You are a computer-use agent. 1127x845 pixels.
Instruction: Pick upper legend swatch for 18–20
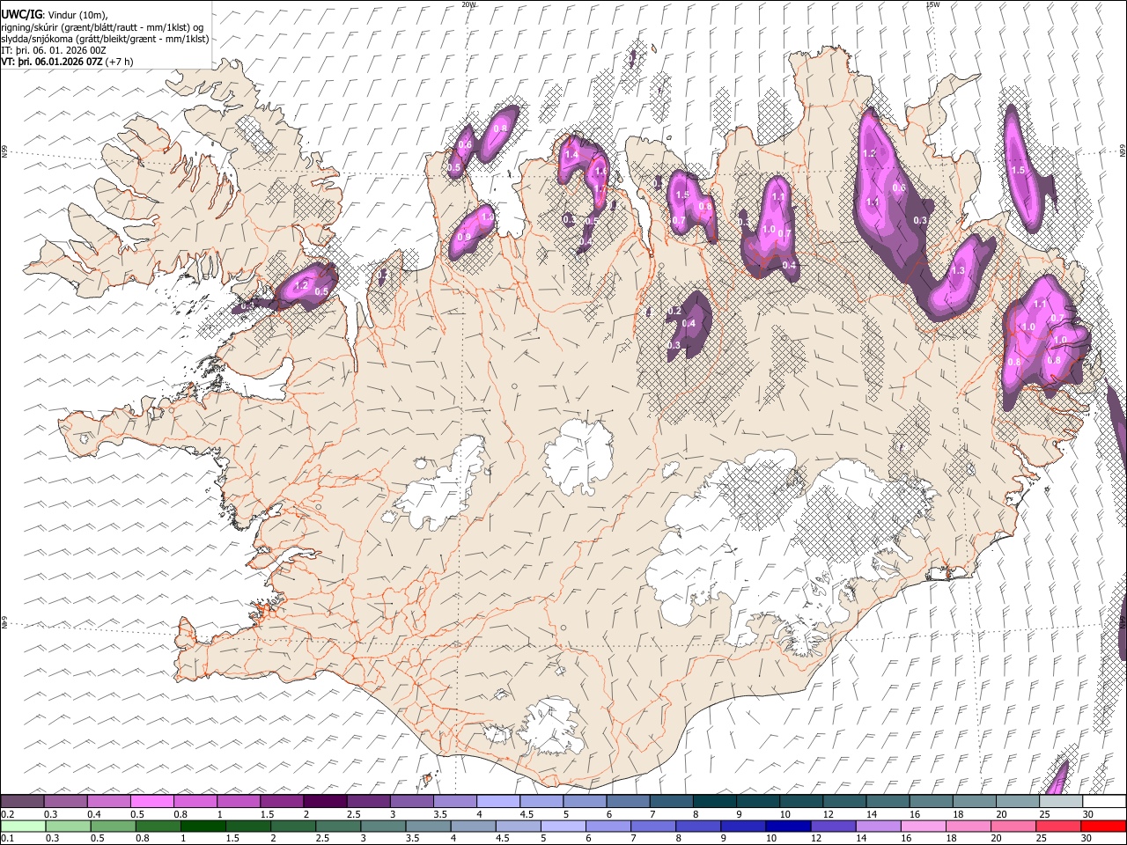(976, 801)
